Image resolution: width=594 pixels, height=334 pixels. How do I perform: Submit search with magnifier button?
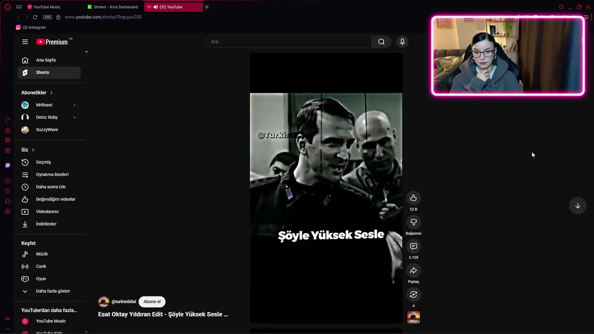[x=381, y=42]
